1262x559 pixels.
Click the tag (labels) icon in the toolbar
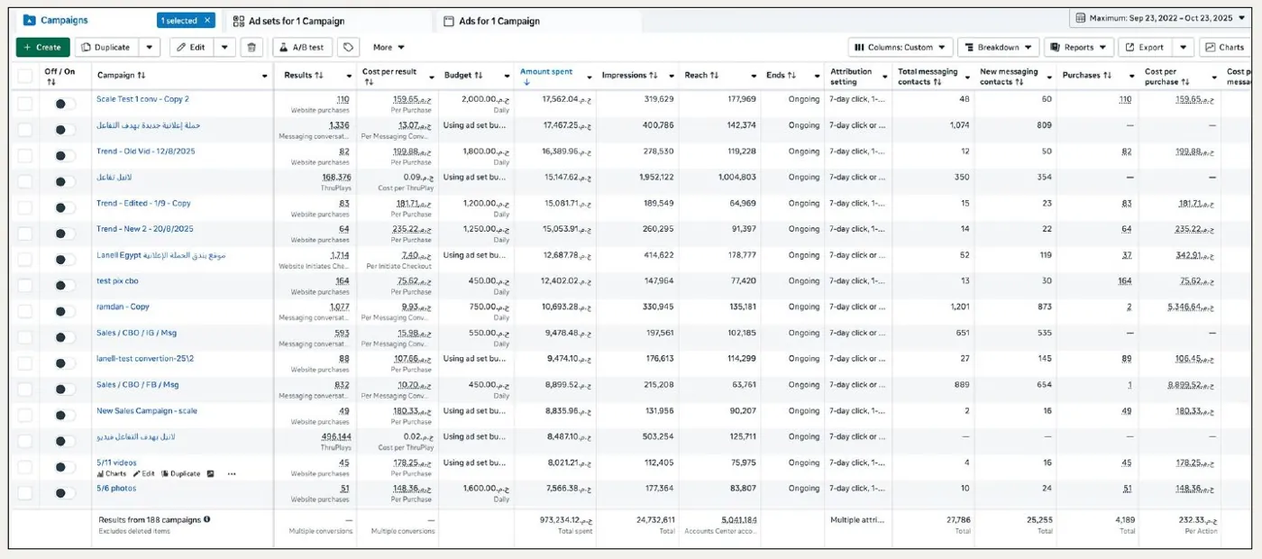348,48
